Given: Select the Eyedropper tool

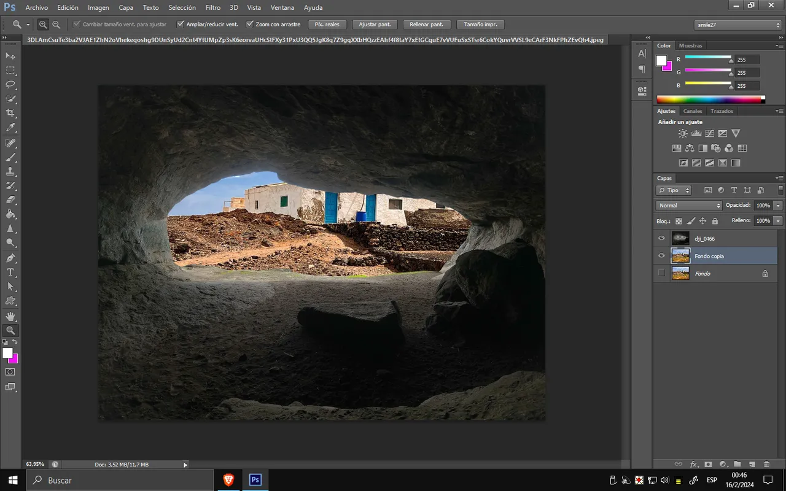Looking at the screenshot, I should 10,128.
